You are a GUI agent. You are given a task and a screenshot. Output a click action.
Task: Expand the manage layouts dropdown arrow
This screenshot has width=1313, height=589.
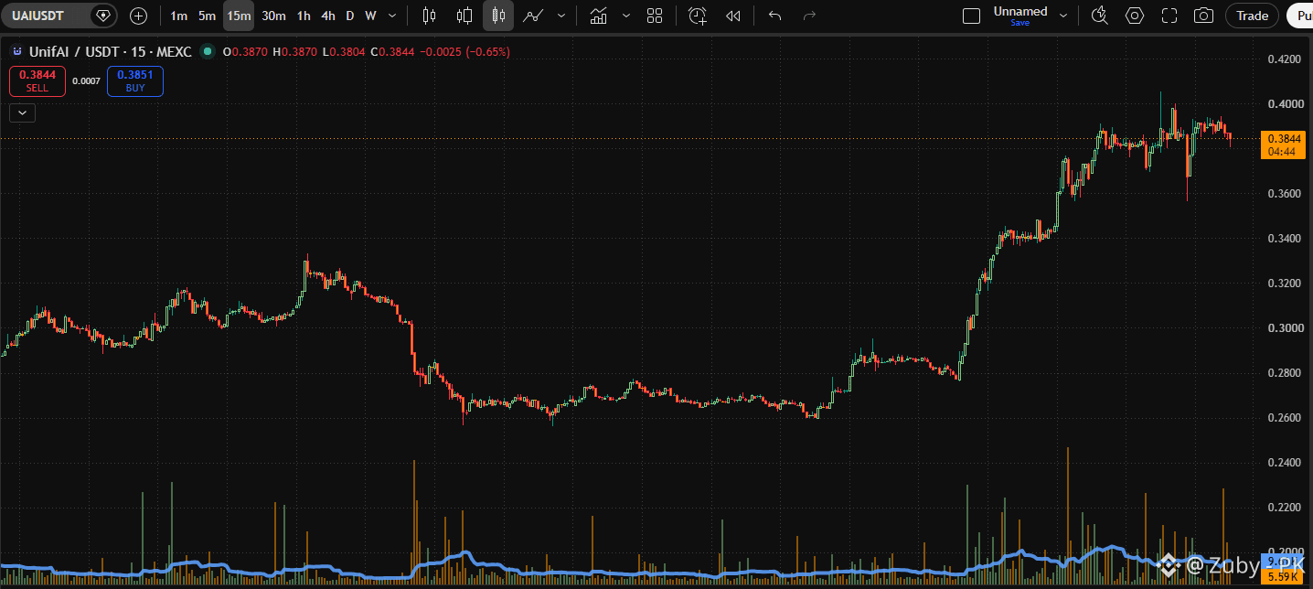pos(1062,16)
